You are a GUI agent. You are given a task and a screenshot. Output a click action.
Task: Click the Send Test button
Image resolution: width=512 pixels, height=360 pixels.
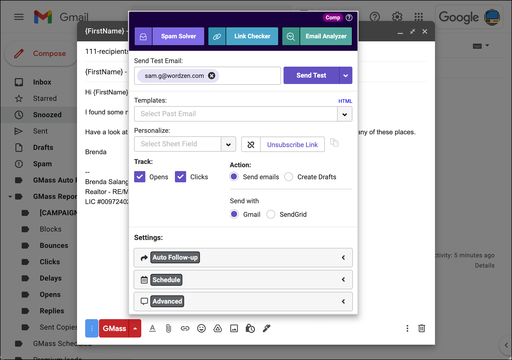coord(311,75)
